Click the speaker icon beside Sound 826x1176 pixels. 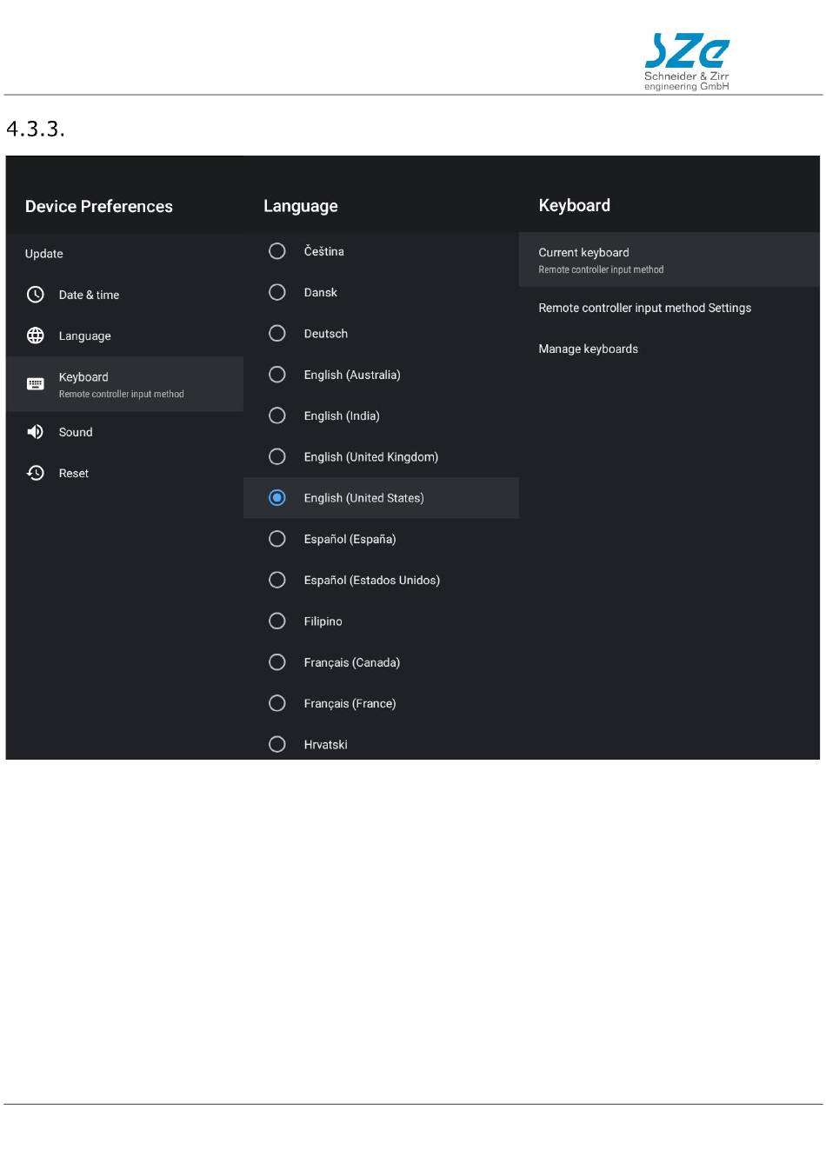coord(36,432)
